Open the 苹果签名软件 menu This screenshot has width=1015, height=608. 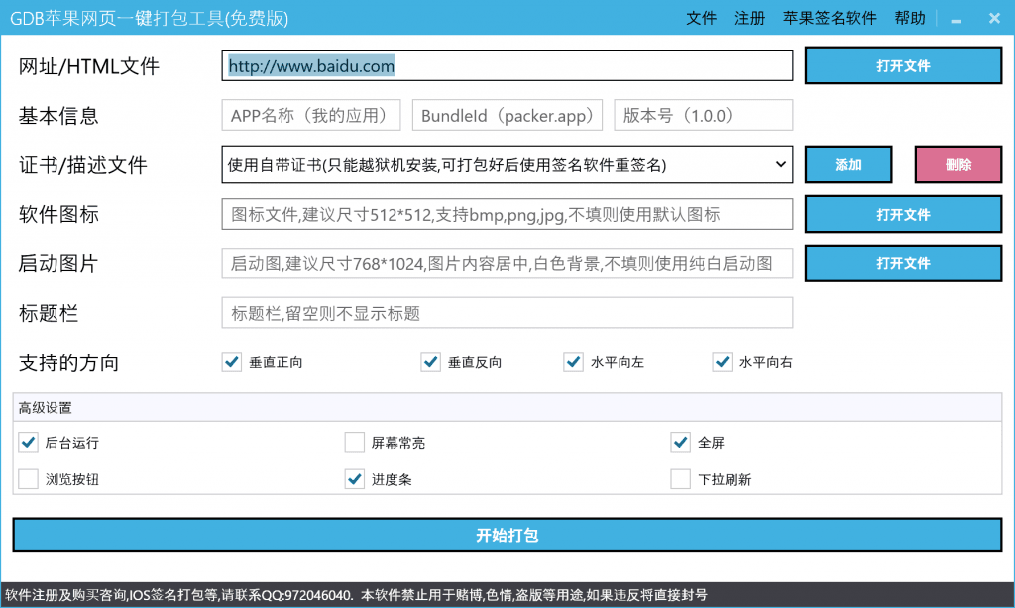830,18
